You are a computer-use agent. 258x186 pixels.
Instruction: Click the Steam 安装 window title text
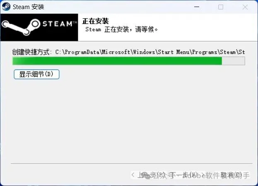pos(29,7)
